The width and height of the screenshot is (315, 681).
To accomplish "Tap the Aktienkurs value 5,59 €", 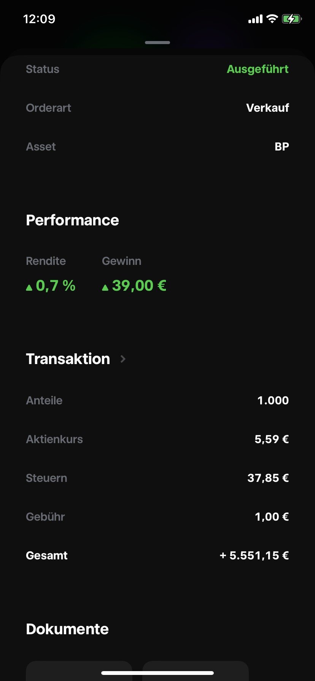I will click(x=271, y=439).
